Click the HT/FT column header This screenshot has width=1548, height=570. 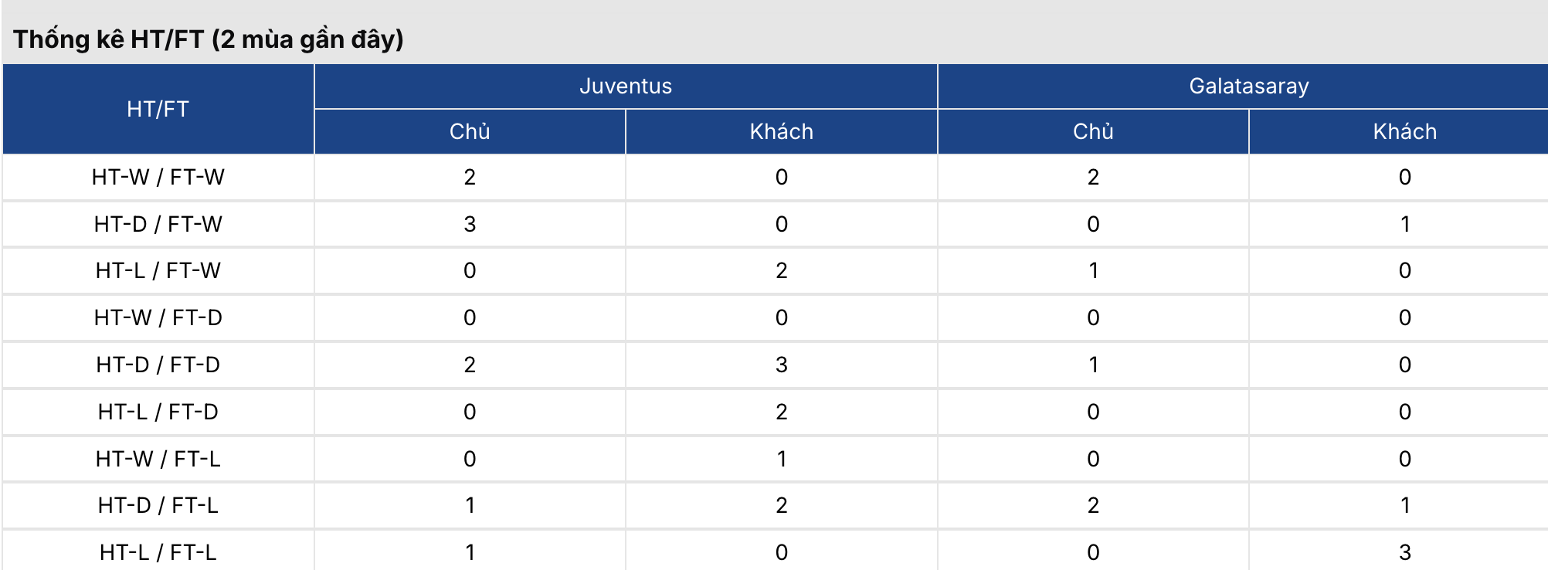coord(158,109)
